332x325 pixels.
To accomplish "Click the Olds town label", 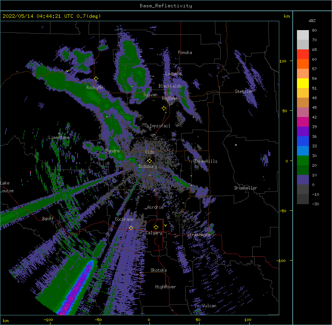I will click(149, 152).
